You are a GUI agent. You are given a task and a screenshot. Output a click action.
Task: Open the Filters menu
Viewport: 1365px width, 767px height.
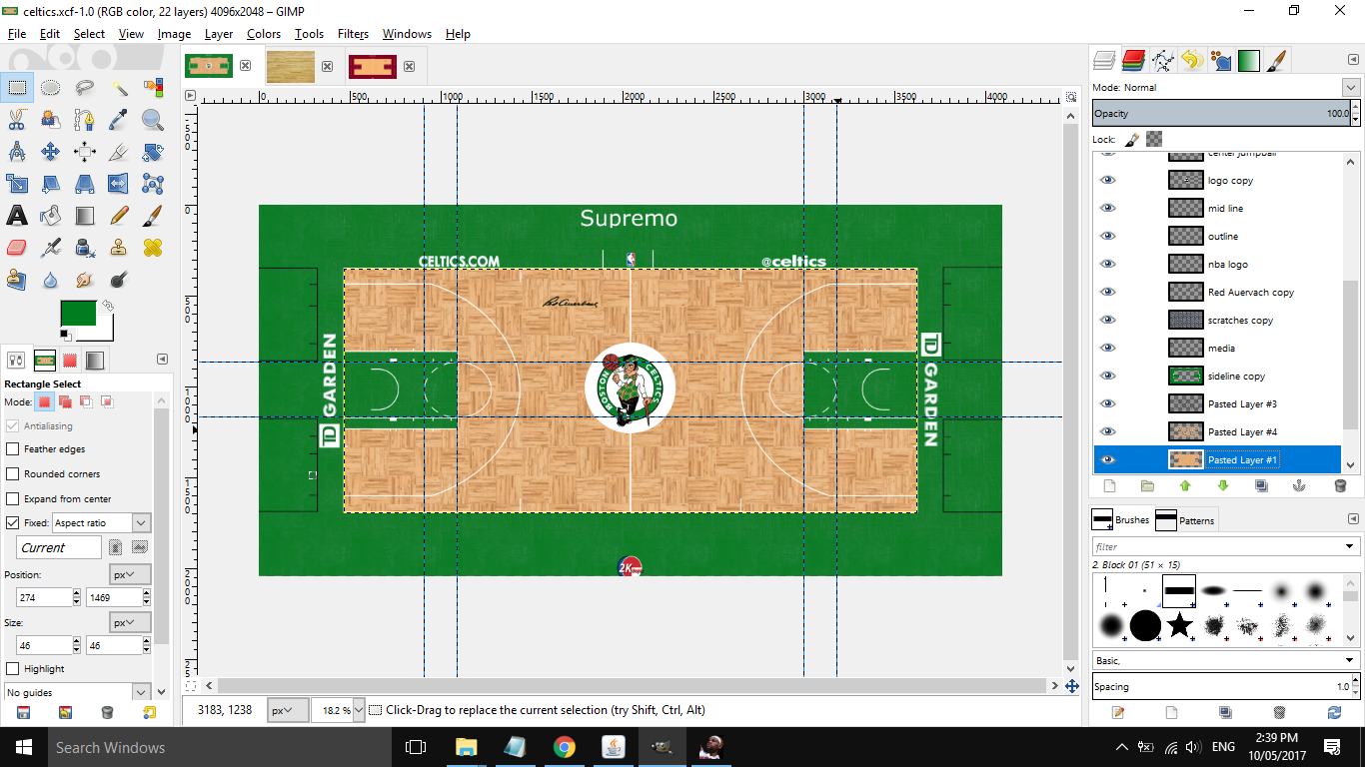click(352, 33)
